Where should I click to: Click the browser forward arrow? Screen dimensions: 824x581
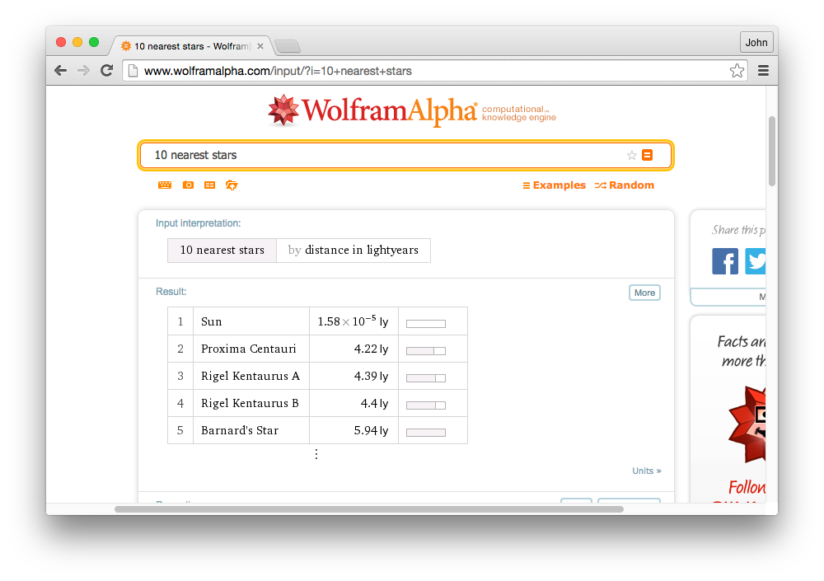83,70
